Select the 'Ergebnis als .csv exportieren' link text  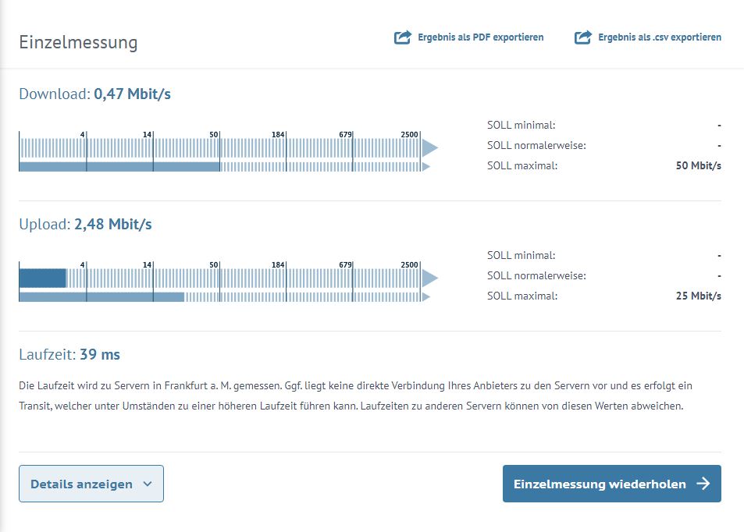(660, 37)
